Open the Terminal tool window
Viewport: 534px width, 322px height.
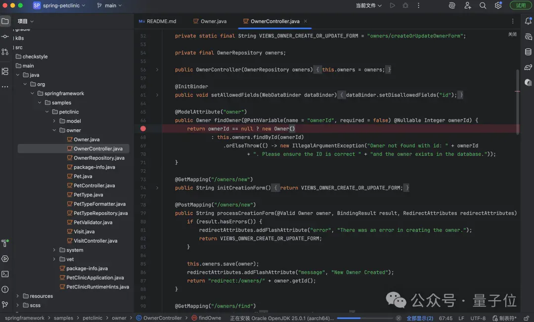pyautogui.click(x=5, y=274)
